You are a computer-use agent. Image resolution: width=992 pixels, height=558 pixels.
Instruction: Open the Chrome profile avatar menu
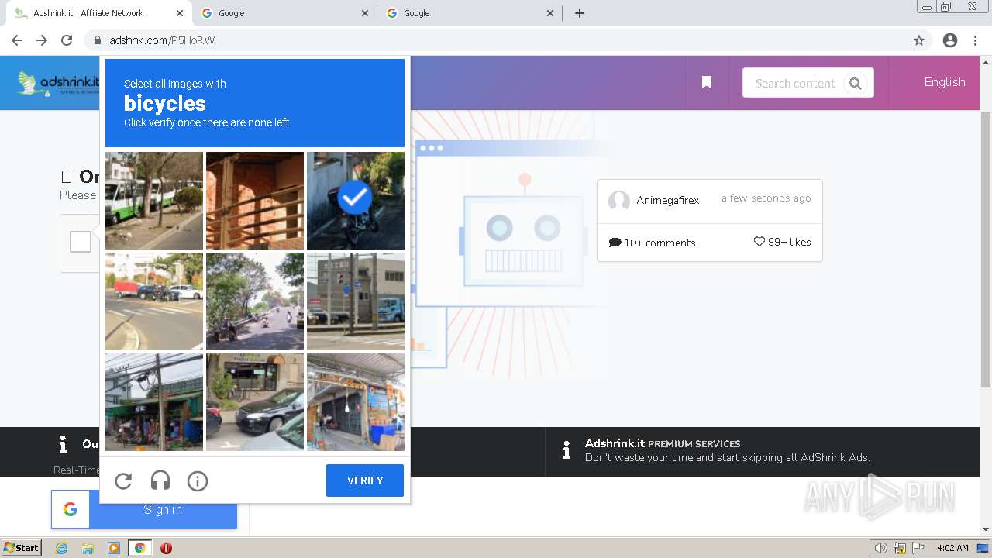pos(950,40)
